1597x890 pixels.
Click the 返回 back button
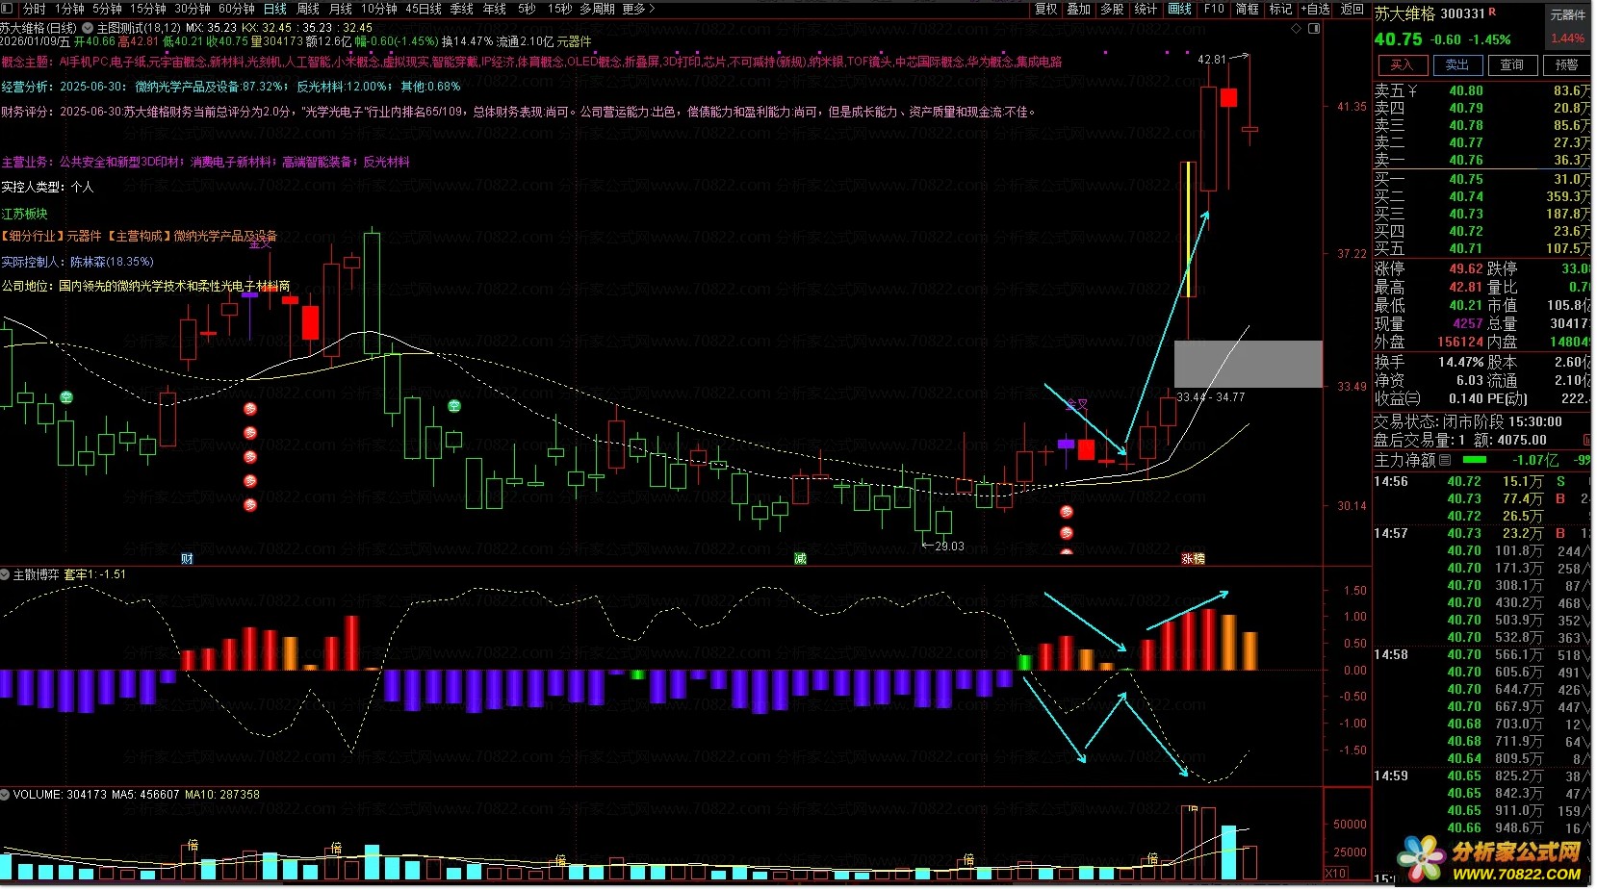(x=1352, y=9)
